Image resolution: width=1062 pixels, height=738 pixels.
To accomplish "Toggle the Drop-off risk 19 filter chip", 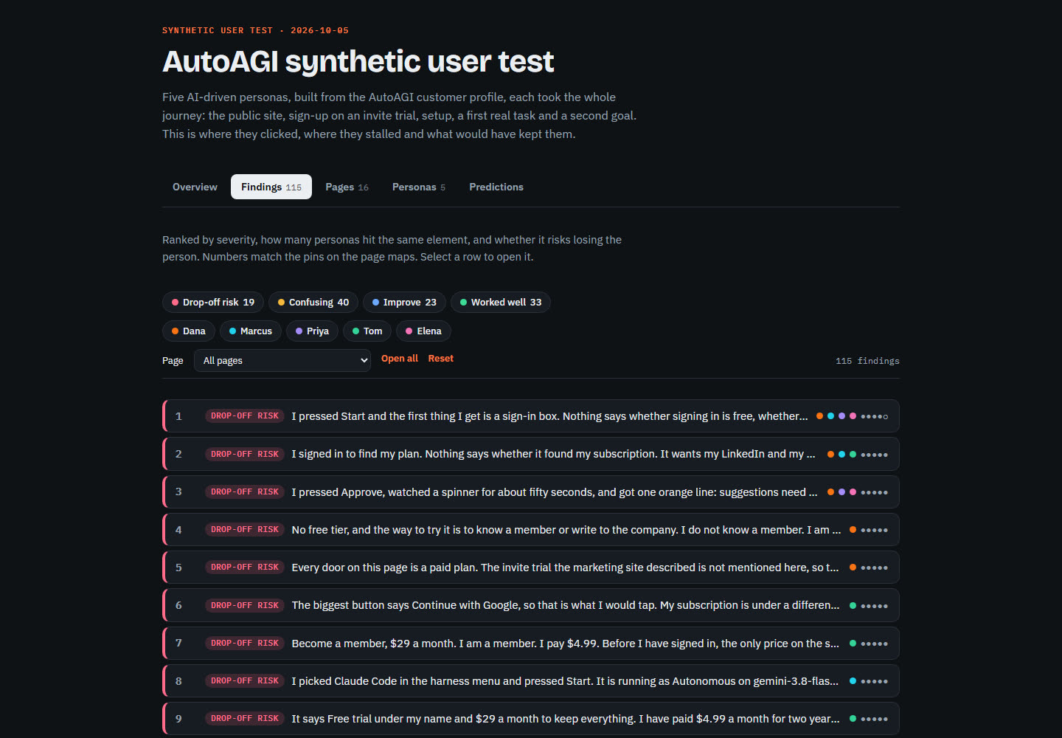I will 213,302.
